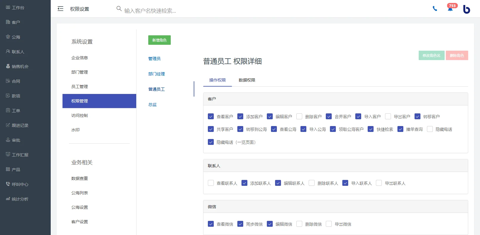Check the 删除联系人 permission
480x235 pixels.
312,183
